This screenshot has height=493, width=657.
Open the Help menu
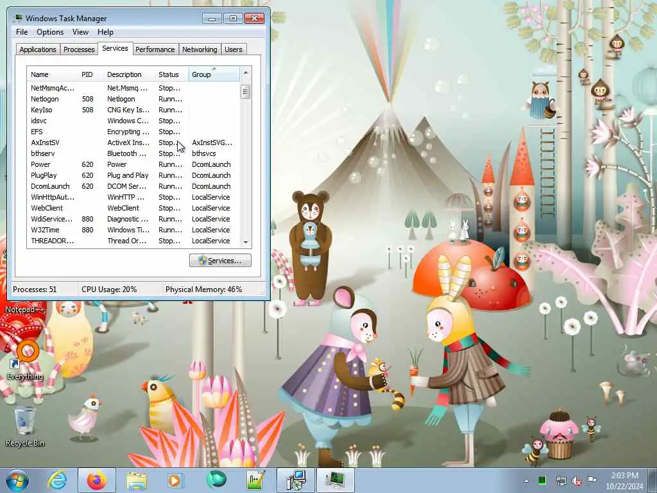105,32
